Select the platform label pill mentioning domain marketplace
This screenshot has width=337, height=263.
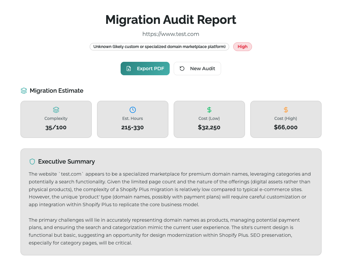pos(159,47)
